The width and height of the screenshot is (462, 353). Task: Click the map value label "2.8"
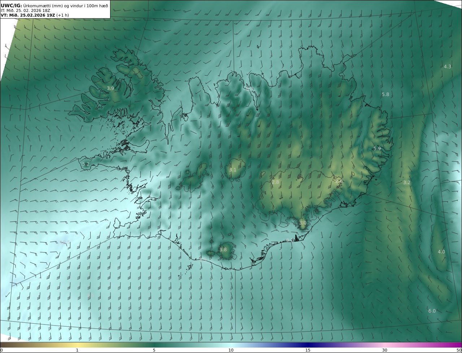click(x=275, y=182)
